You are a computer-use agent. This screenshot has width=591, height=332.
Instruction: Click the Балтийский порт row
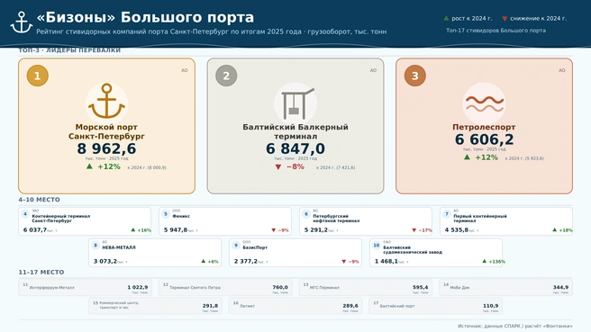436,306
